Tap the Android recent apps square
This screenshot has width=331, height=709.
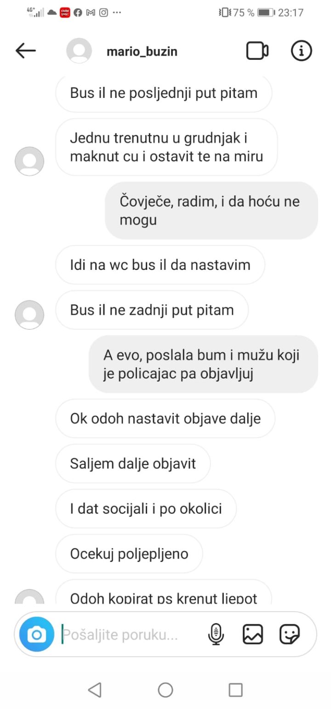[x=235, y=690]
